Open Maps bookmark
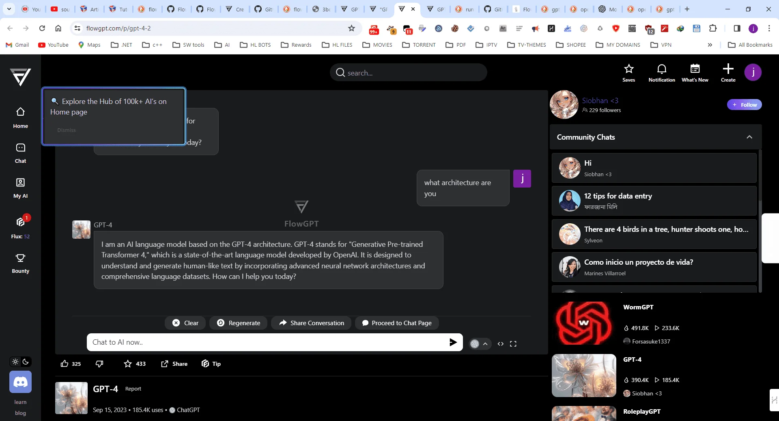 click(89, 45)
